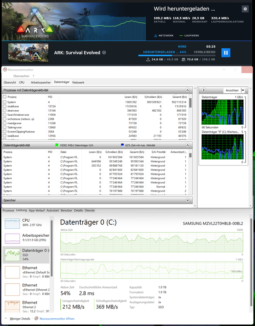Image resolution: width=255 pixels, height=326 pixels.
Task: Open the Überwachen menu
Action: (21, 76)
